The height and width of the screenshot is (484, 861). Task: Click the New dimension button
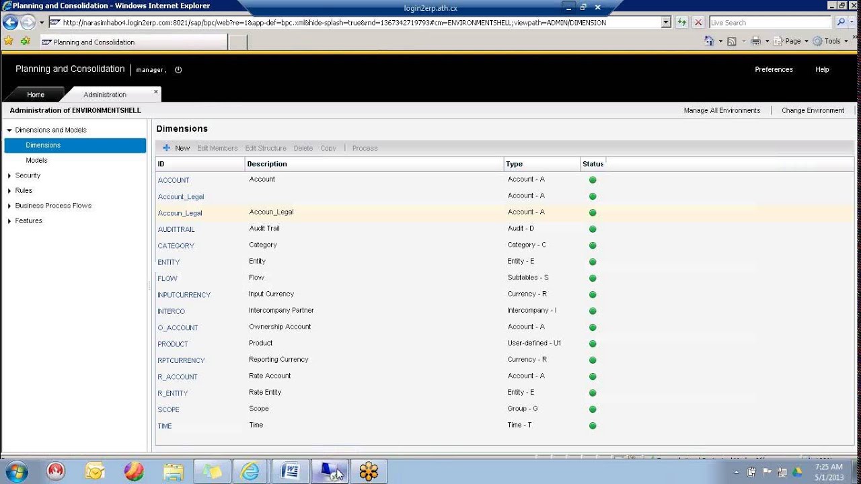point(176,148)
